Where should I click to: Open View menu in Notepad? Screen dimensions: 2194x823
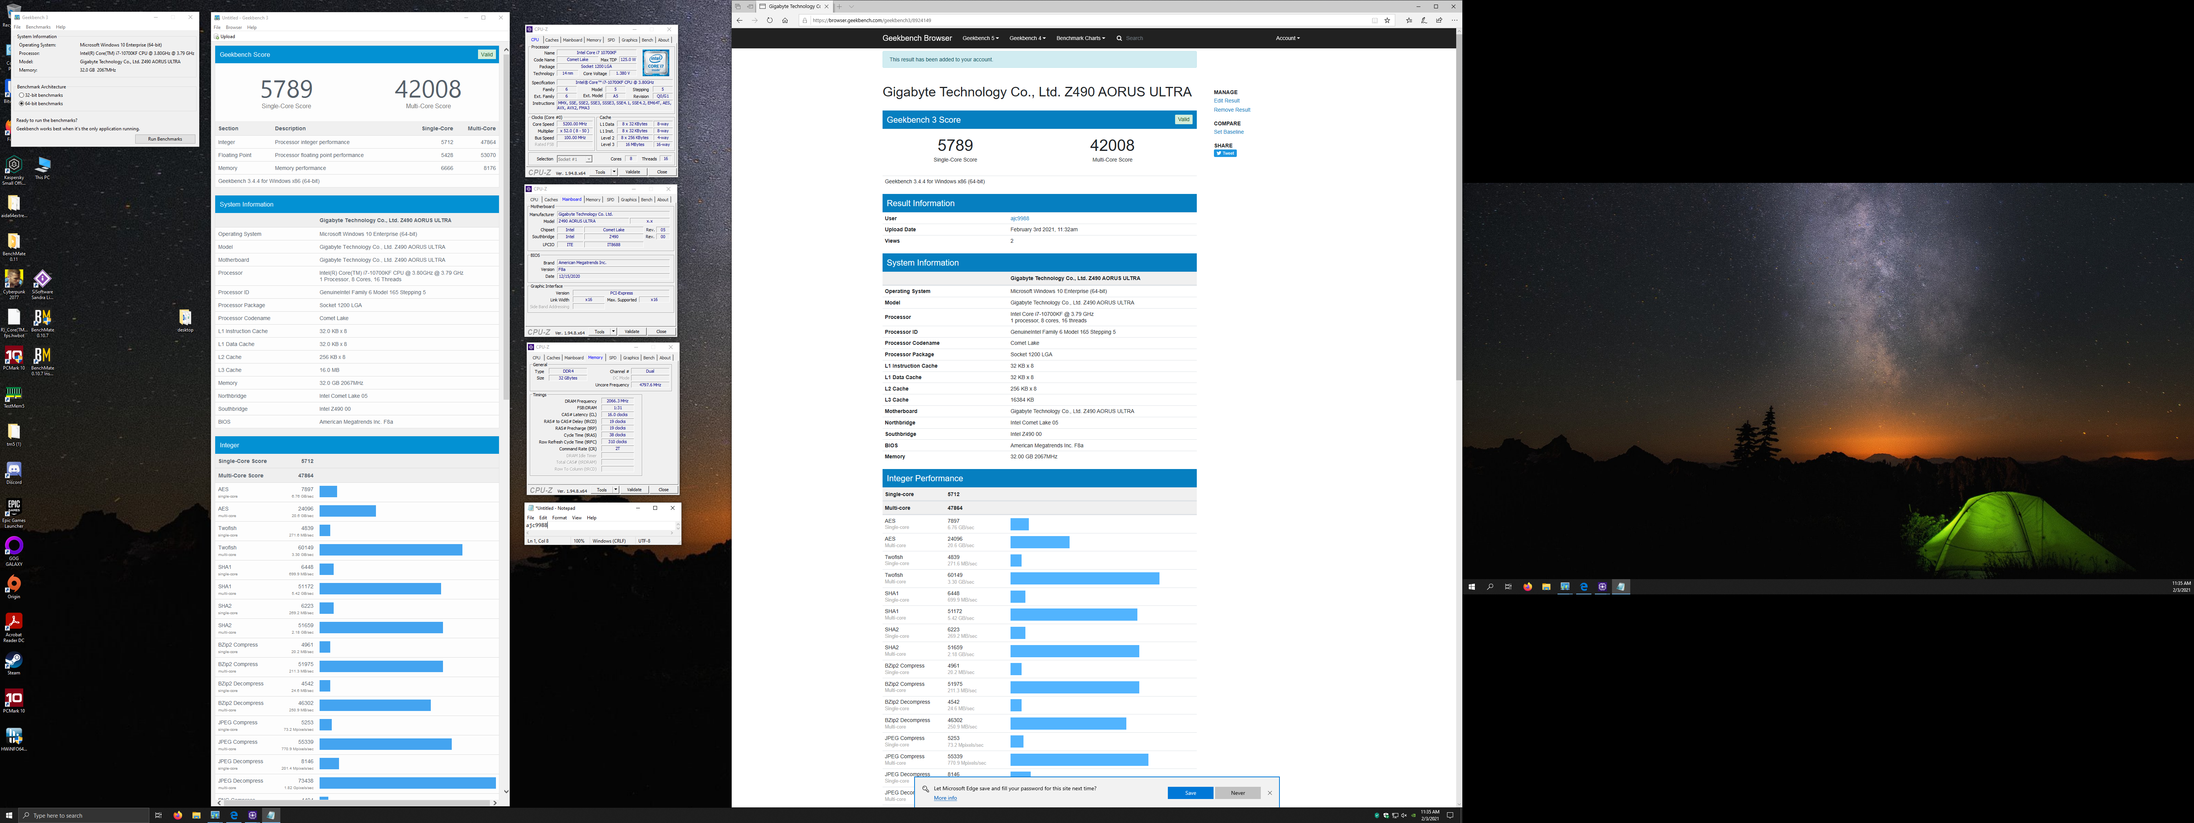pos(577,518)
